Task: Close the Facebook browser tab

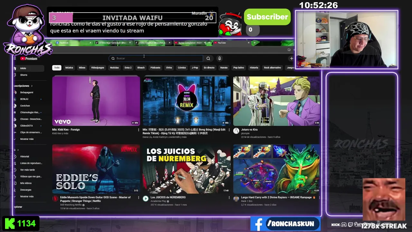Action: 90,43
